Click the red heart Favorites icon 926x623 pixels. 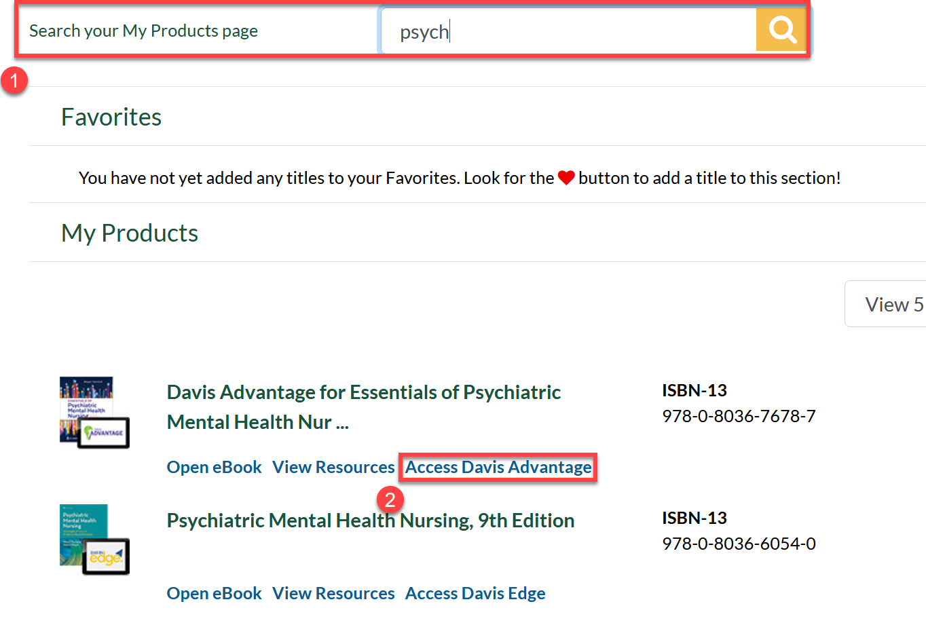568,177
